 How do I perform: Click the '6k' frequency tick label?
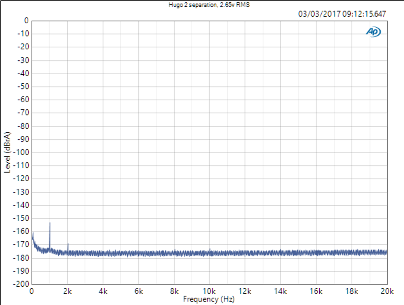point(139,291)
